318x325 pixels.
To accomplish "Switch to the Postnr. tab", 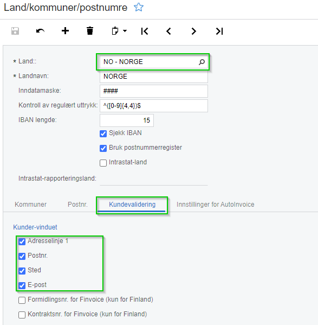I will pos(77,205).
